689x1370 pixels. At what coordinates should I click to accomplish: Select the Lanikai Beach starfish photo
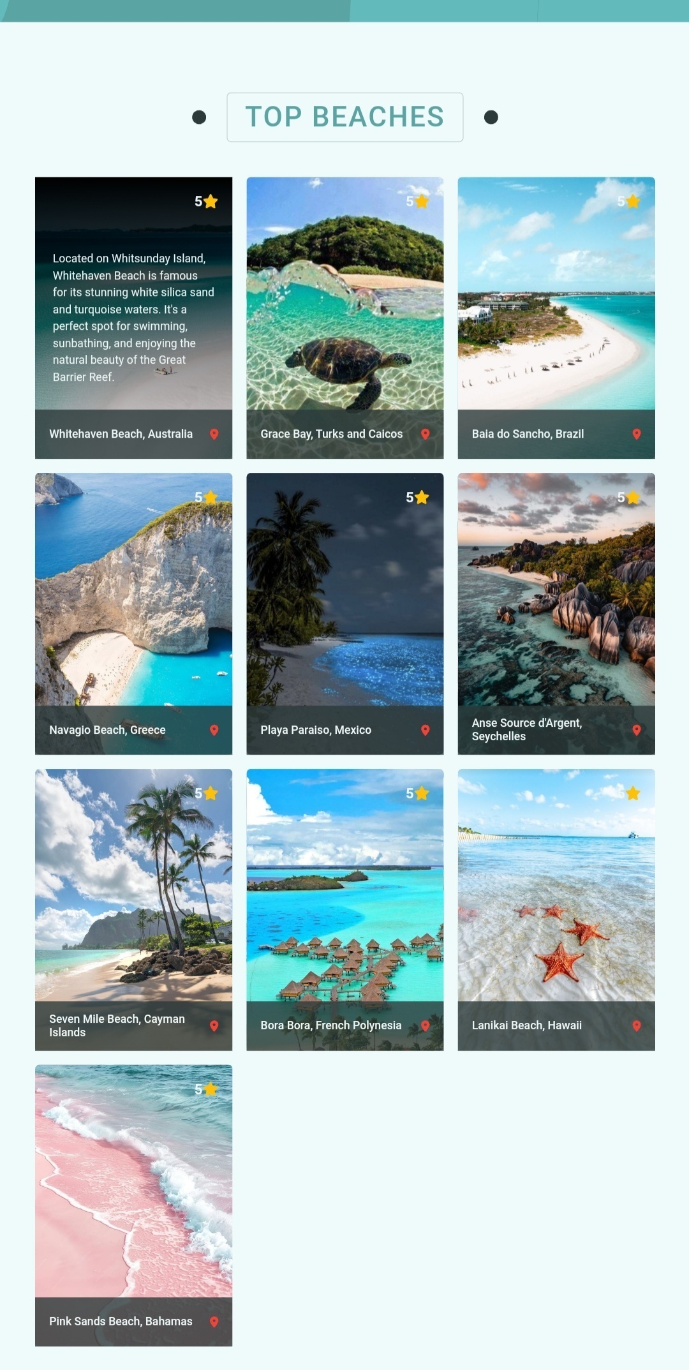(556, 885)
